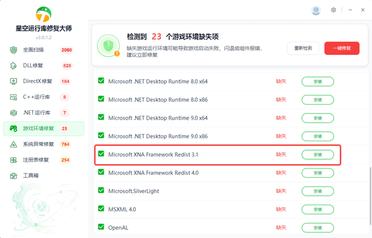Click the DirectX修复 monitor icon
Screen dimensions: 372x238
pos(14,81)
